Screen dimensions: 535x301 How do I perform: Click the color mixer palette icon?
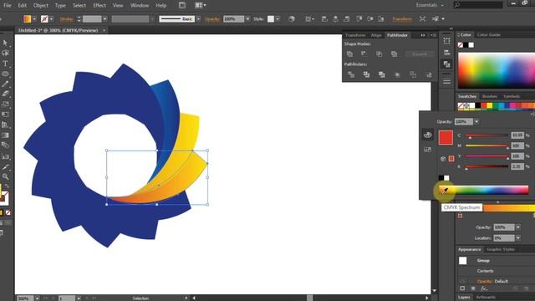pyautogui.click(x=427, y=135)
